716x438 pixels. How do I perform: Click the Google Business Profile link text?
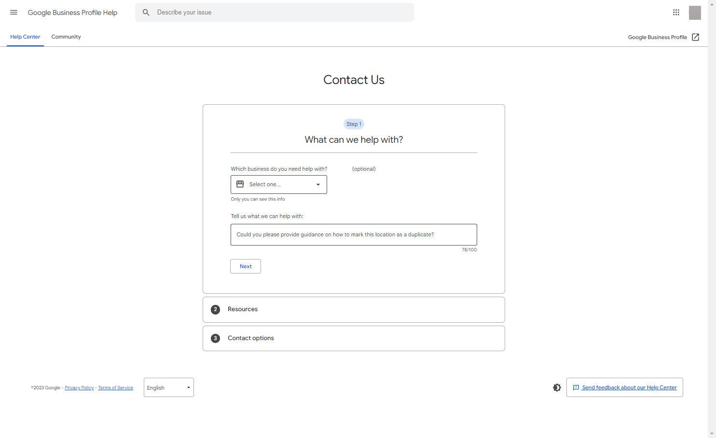(x=657, y=37)
